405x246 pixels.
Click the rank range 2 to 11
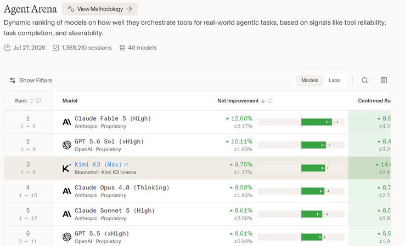(x=28, y=242)
